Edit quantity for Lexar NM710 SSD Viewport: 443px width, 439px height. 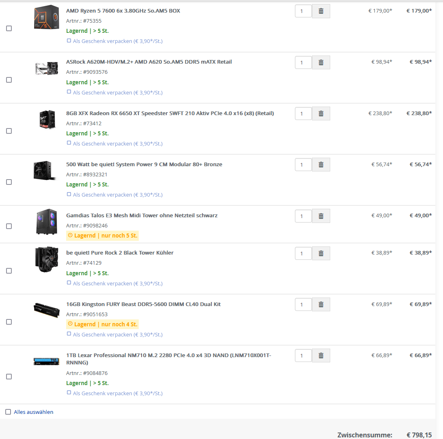(303, 356)
